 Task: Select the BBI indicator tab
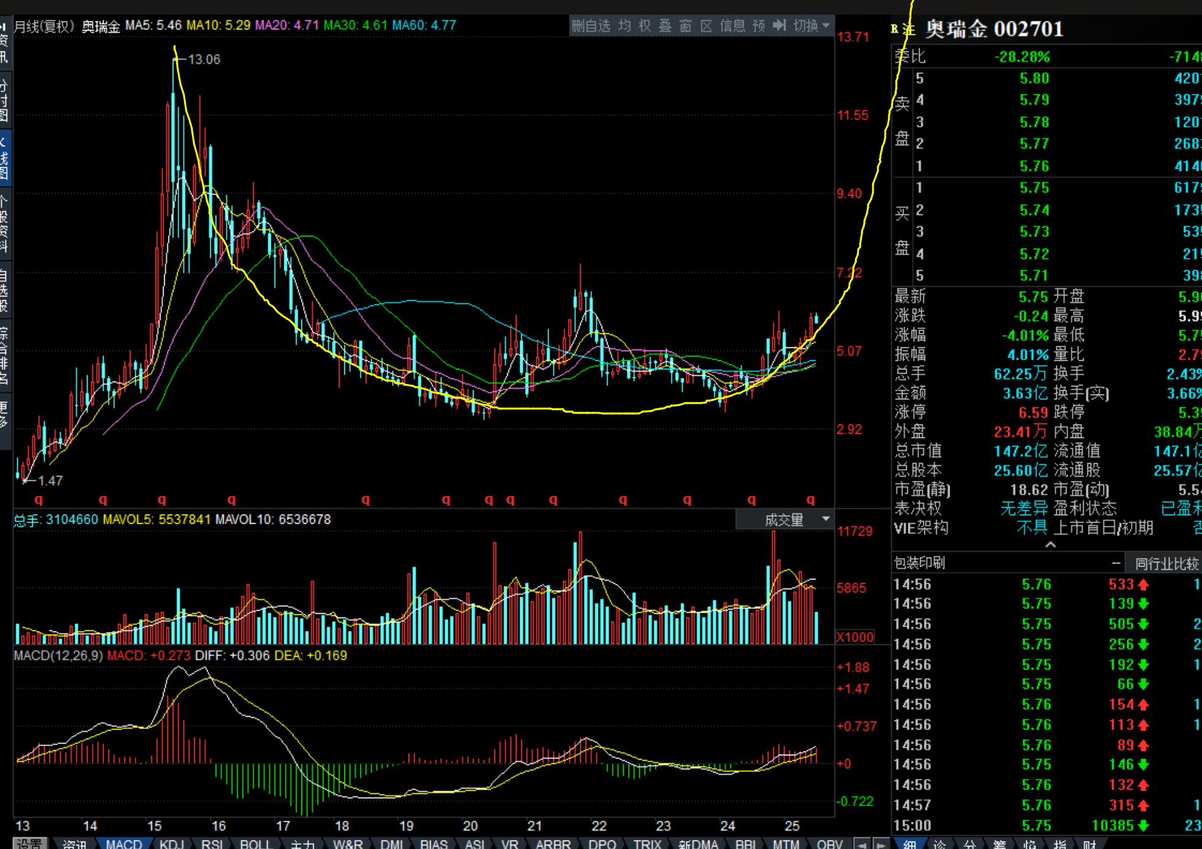pyautogui.click(x=746, y=844)
